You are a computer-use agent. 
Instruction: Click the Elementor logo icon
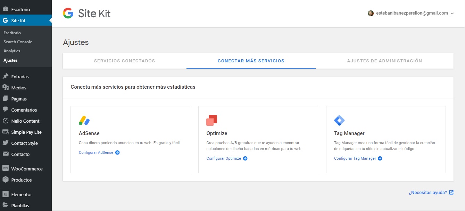coord(5,194)
